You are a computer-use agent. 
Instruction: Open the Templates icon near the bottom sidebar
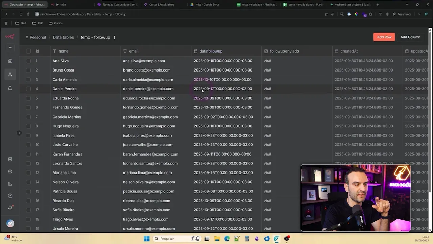click(x=10, y=159)
